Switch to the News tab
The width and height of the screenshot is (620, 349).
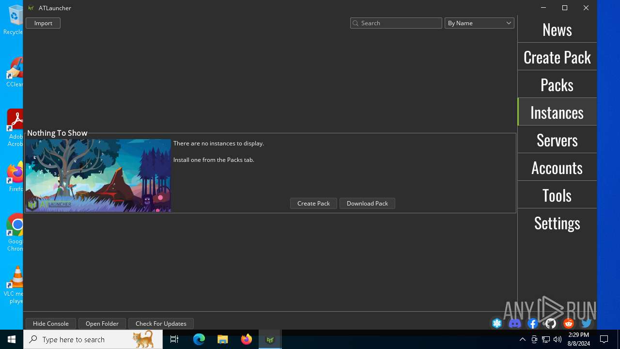click(557, 29)
